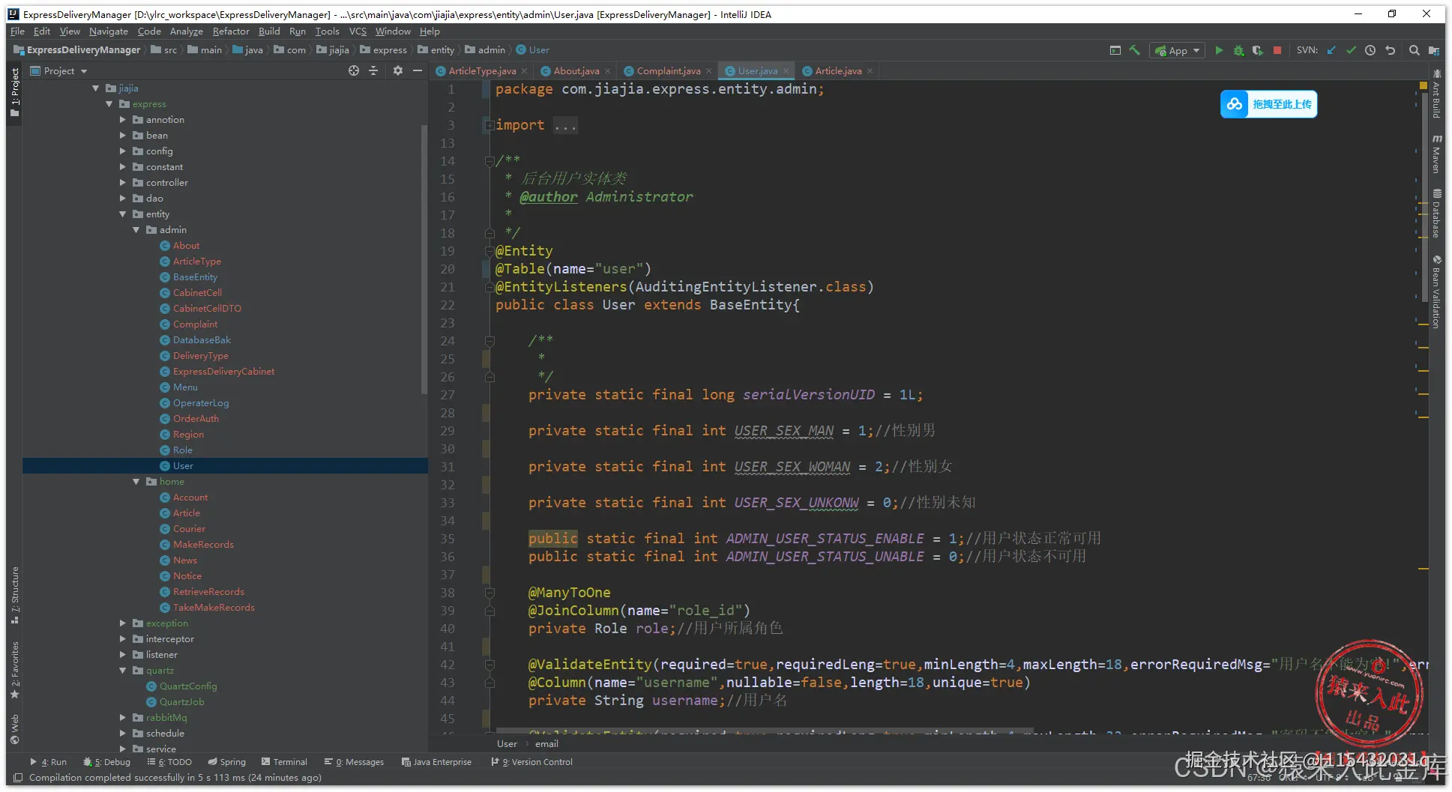Open the OperaterLog class in tree
This screenshot has width=1452, height=792.
200,403
